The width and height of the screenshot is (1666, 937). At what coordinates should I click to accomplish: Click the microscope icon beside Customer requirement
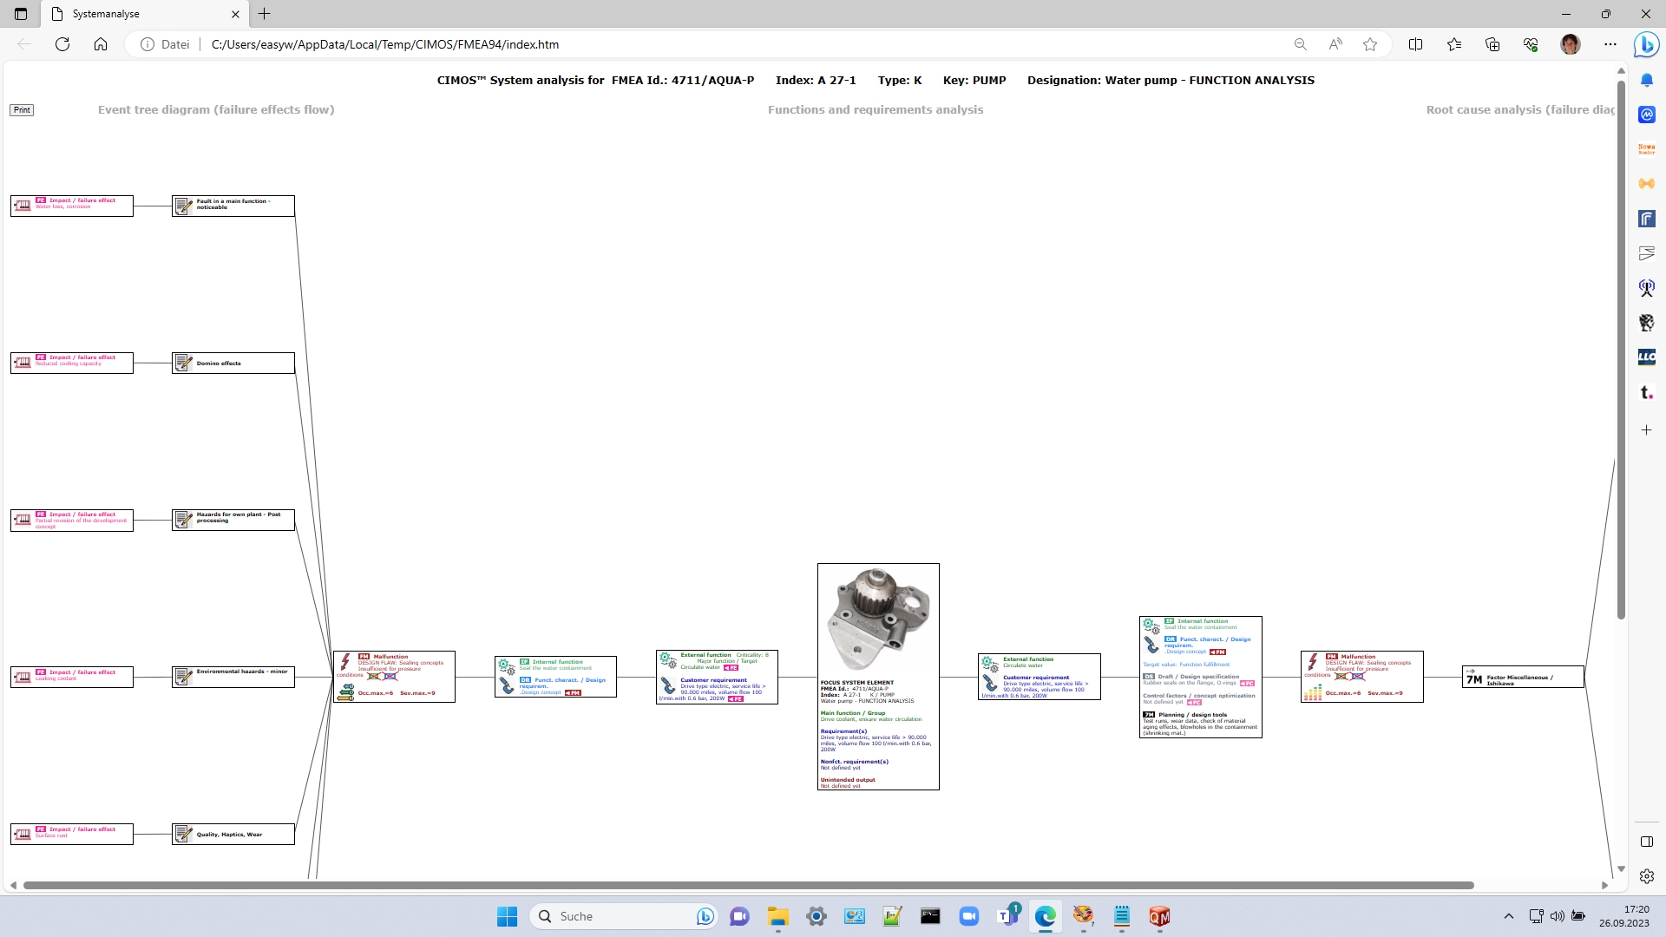668,685
